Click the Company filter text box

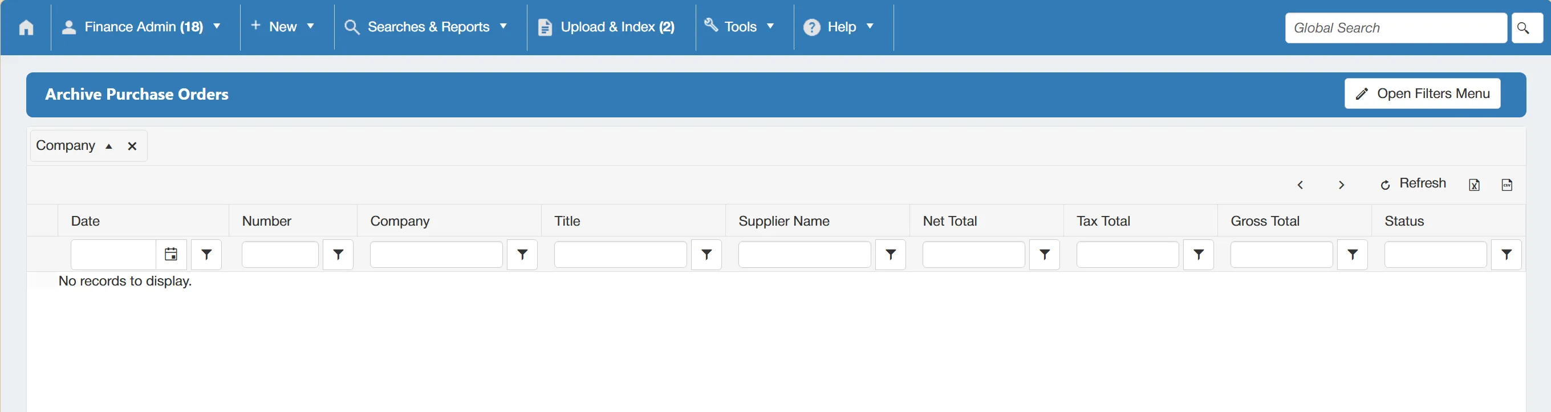(437, 254)
